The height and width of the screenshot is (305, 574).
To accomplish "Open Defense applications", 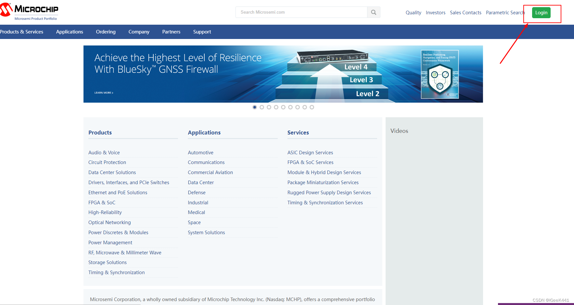I will pos(197,193).
